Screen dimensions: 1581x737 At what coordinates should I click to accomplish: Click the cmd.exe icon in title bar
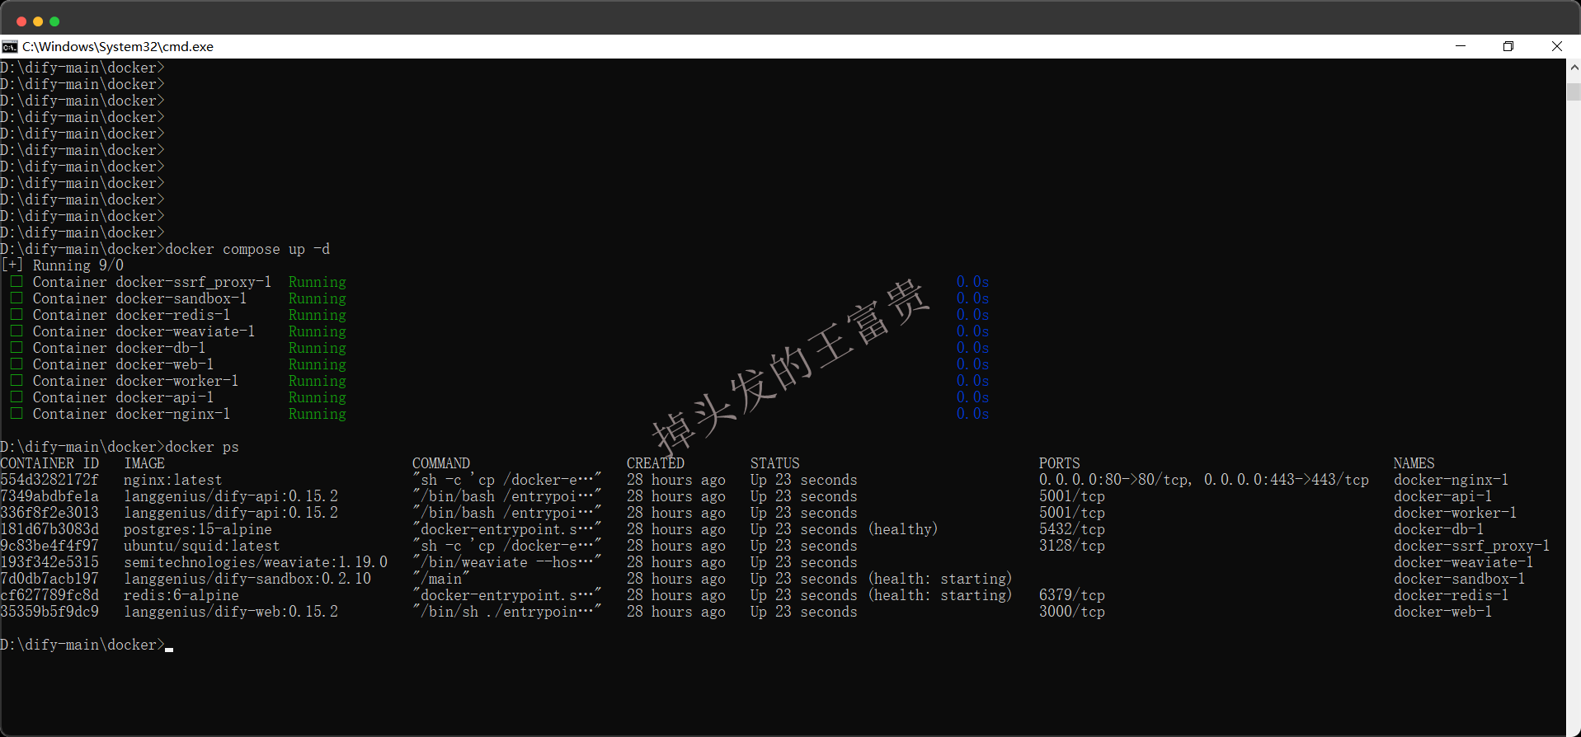[x=10, y=47]
